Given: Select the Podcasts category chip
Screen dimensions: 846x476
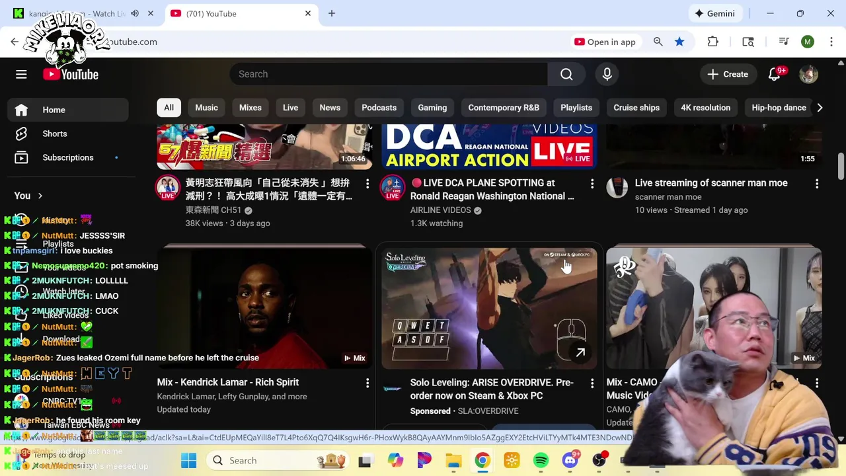Looking at the screenshot, I should click(x=379, y=108).
